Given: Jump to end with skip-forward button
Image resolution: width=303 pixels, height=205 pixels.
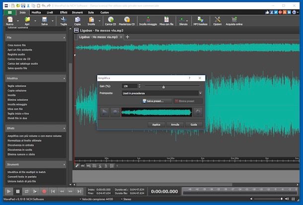Looking at the screenshot, I should click(79, 191).
